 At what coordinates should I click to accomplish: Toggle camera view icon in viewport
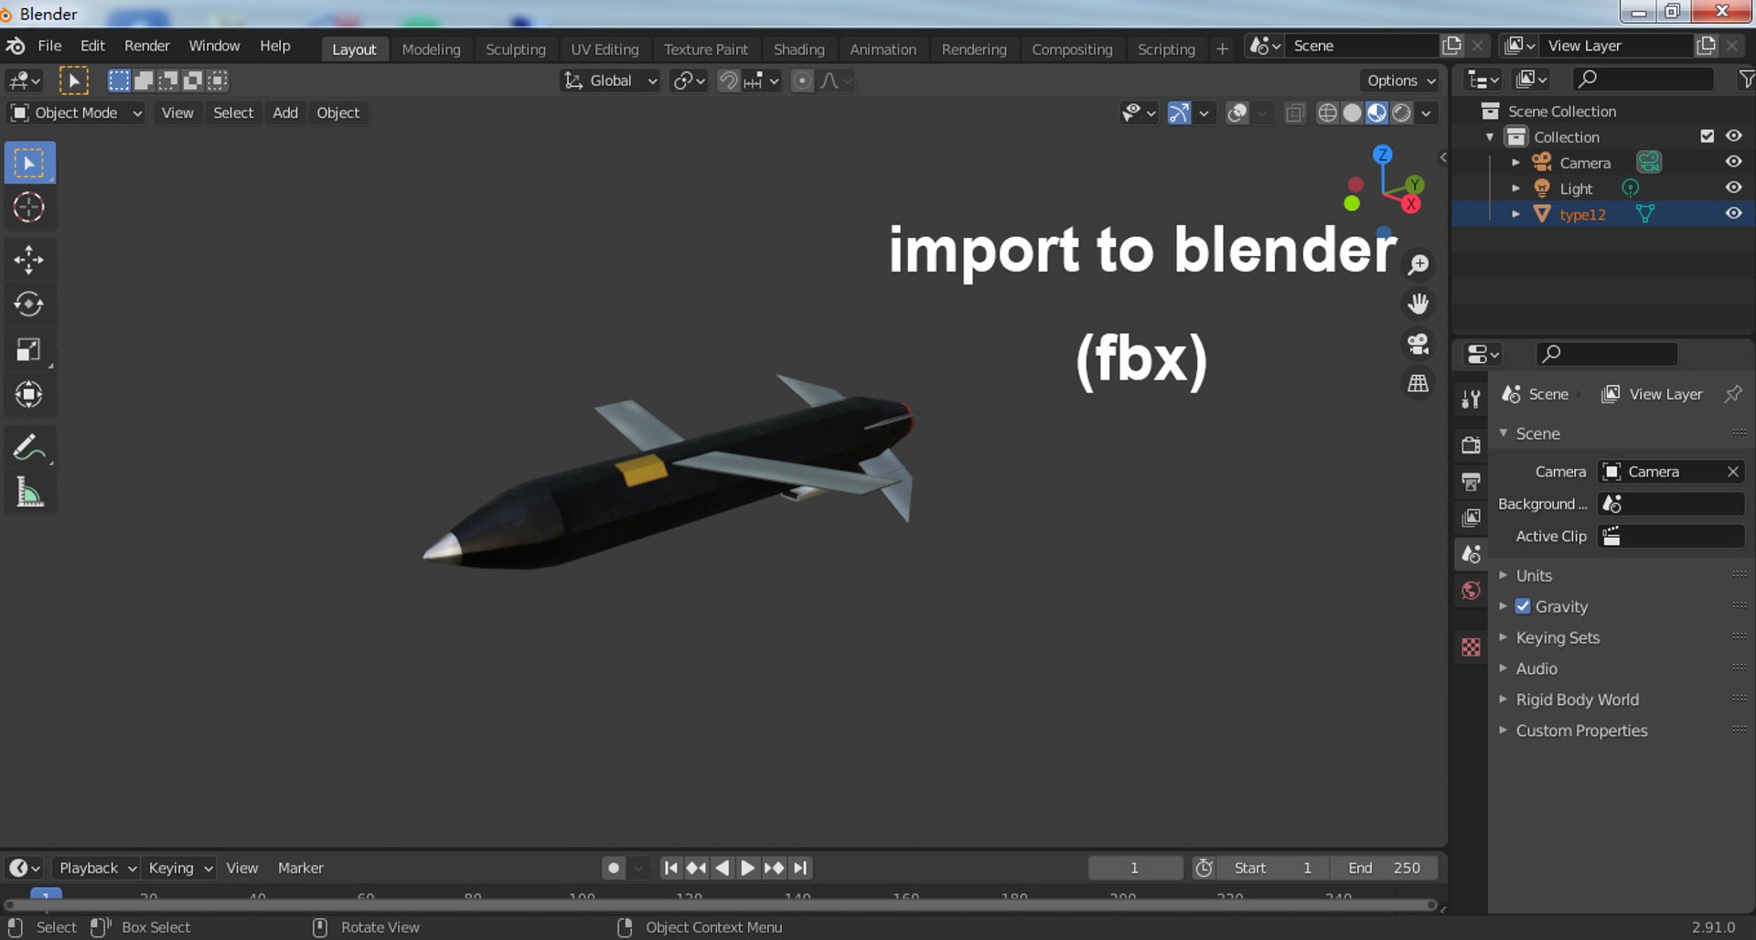(x=1419, y=344)
